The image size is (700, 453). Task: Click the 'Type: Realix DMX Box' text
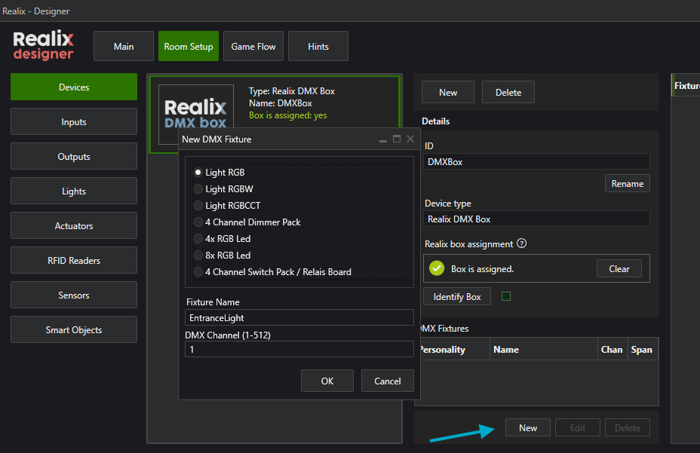click(x=291, y=91)
